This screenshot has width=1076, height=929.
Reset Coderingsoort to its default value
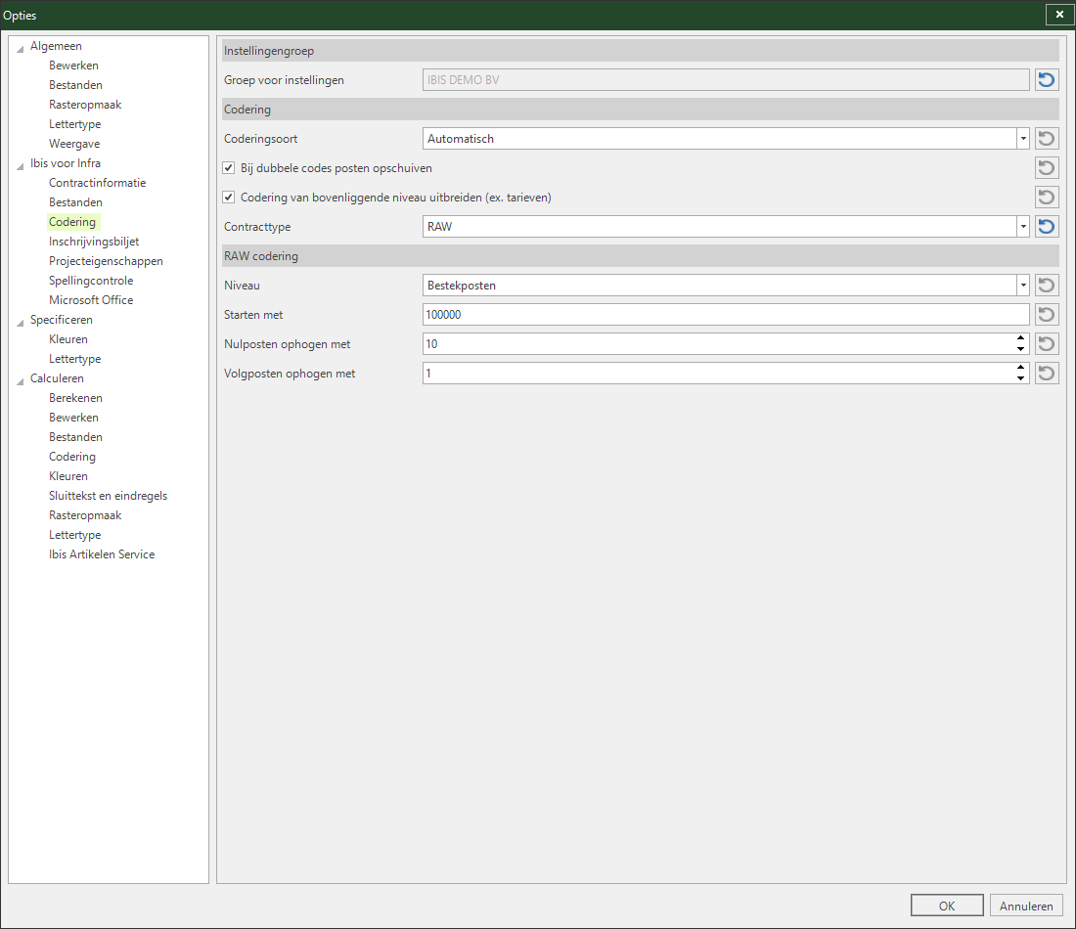(x=1047, y=139)
